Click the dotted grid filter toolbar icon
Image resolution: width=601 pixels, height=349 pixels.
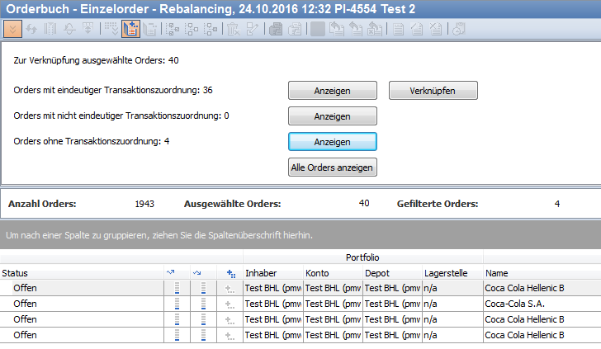pos(110,29)
